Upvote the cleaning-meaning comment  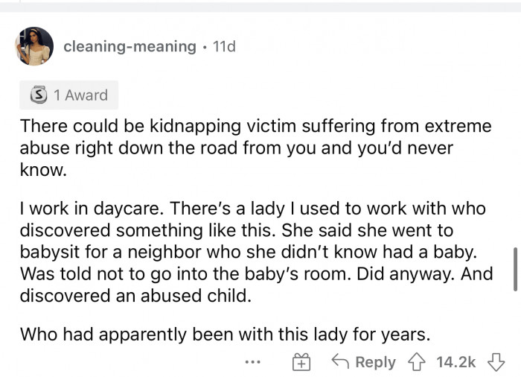tap(416, 362)
